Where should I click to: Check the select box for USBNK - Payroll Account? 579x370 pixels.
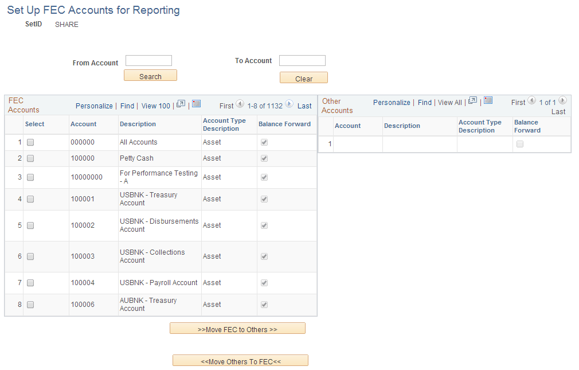pos(30,283)
